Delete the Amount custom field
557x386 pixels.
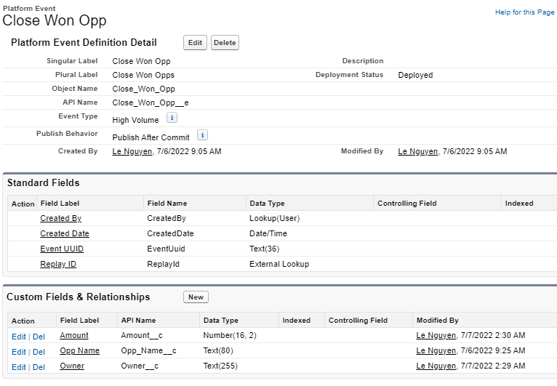39,337
